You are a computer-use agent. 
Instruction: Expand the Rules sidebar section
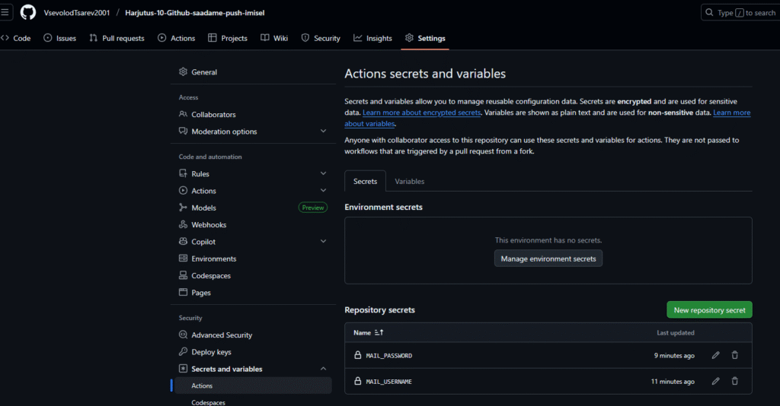tap(323, 174)
